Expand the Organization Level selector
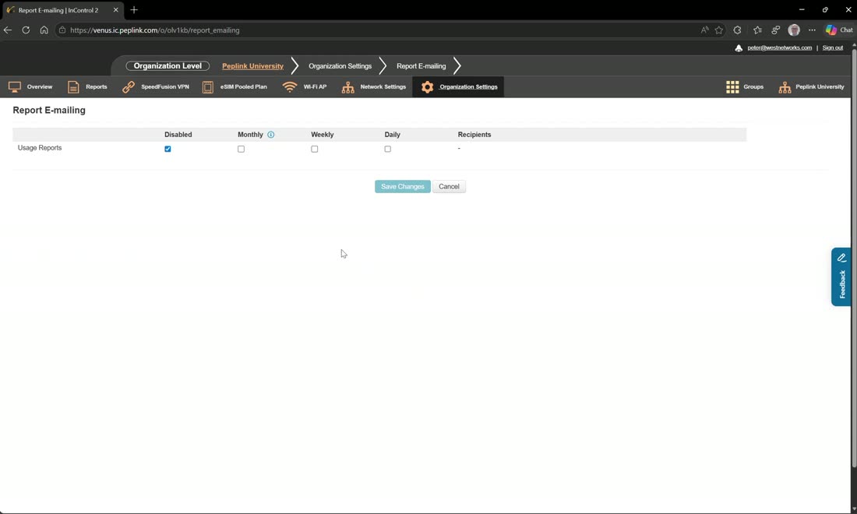This screenshot has width=857, height=514. pos(168,66)
